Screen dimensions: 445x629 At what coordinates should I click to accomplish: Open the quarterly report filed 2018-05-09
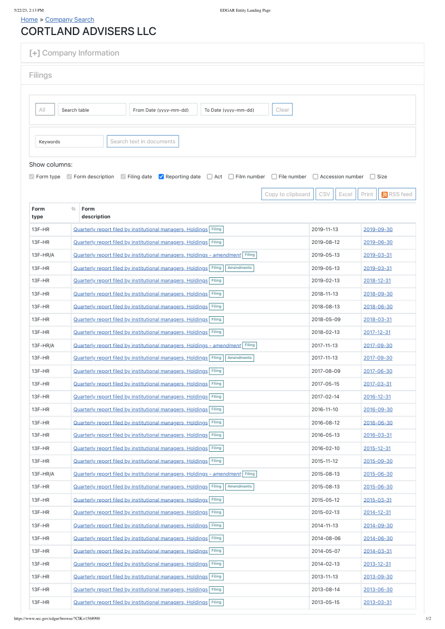[141, 320]
